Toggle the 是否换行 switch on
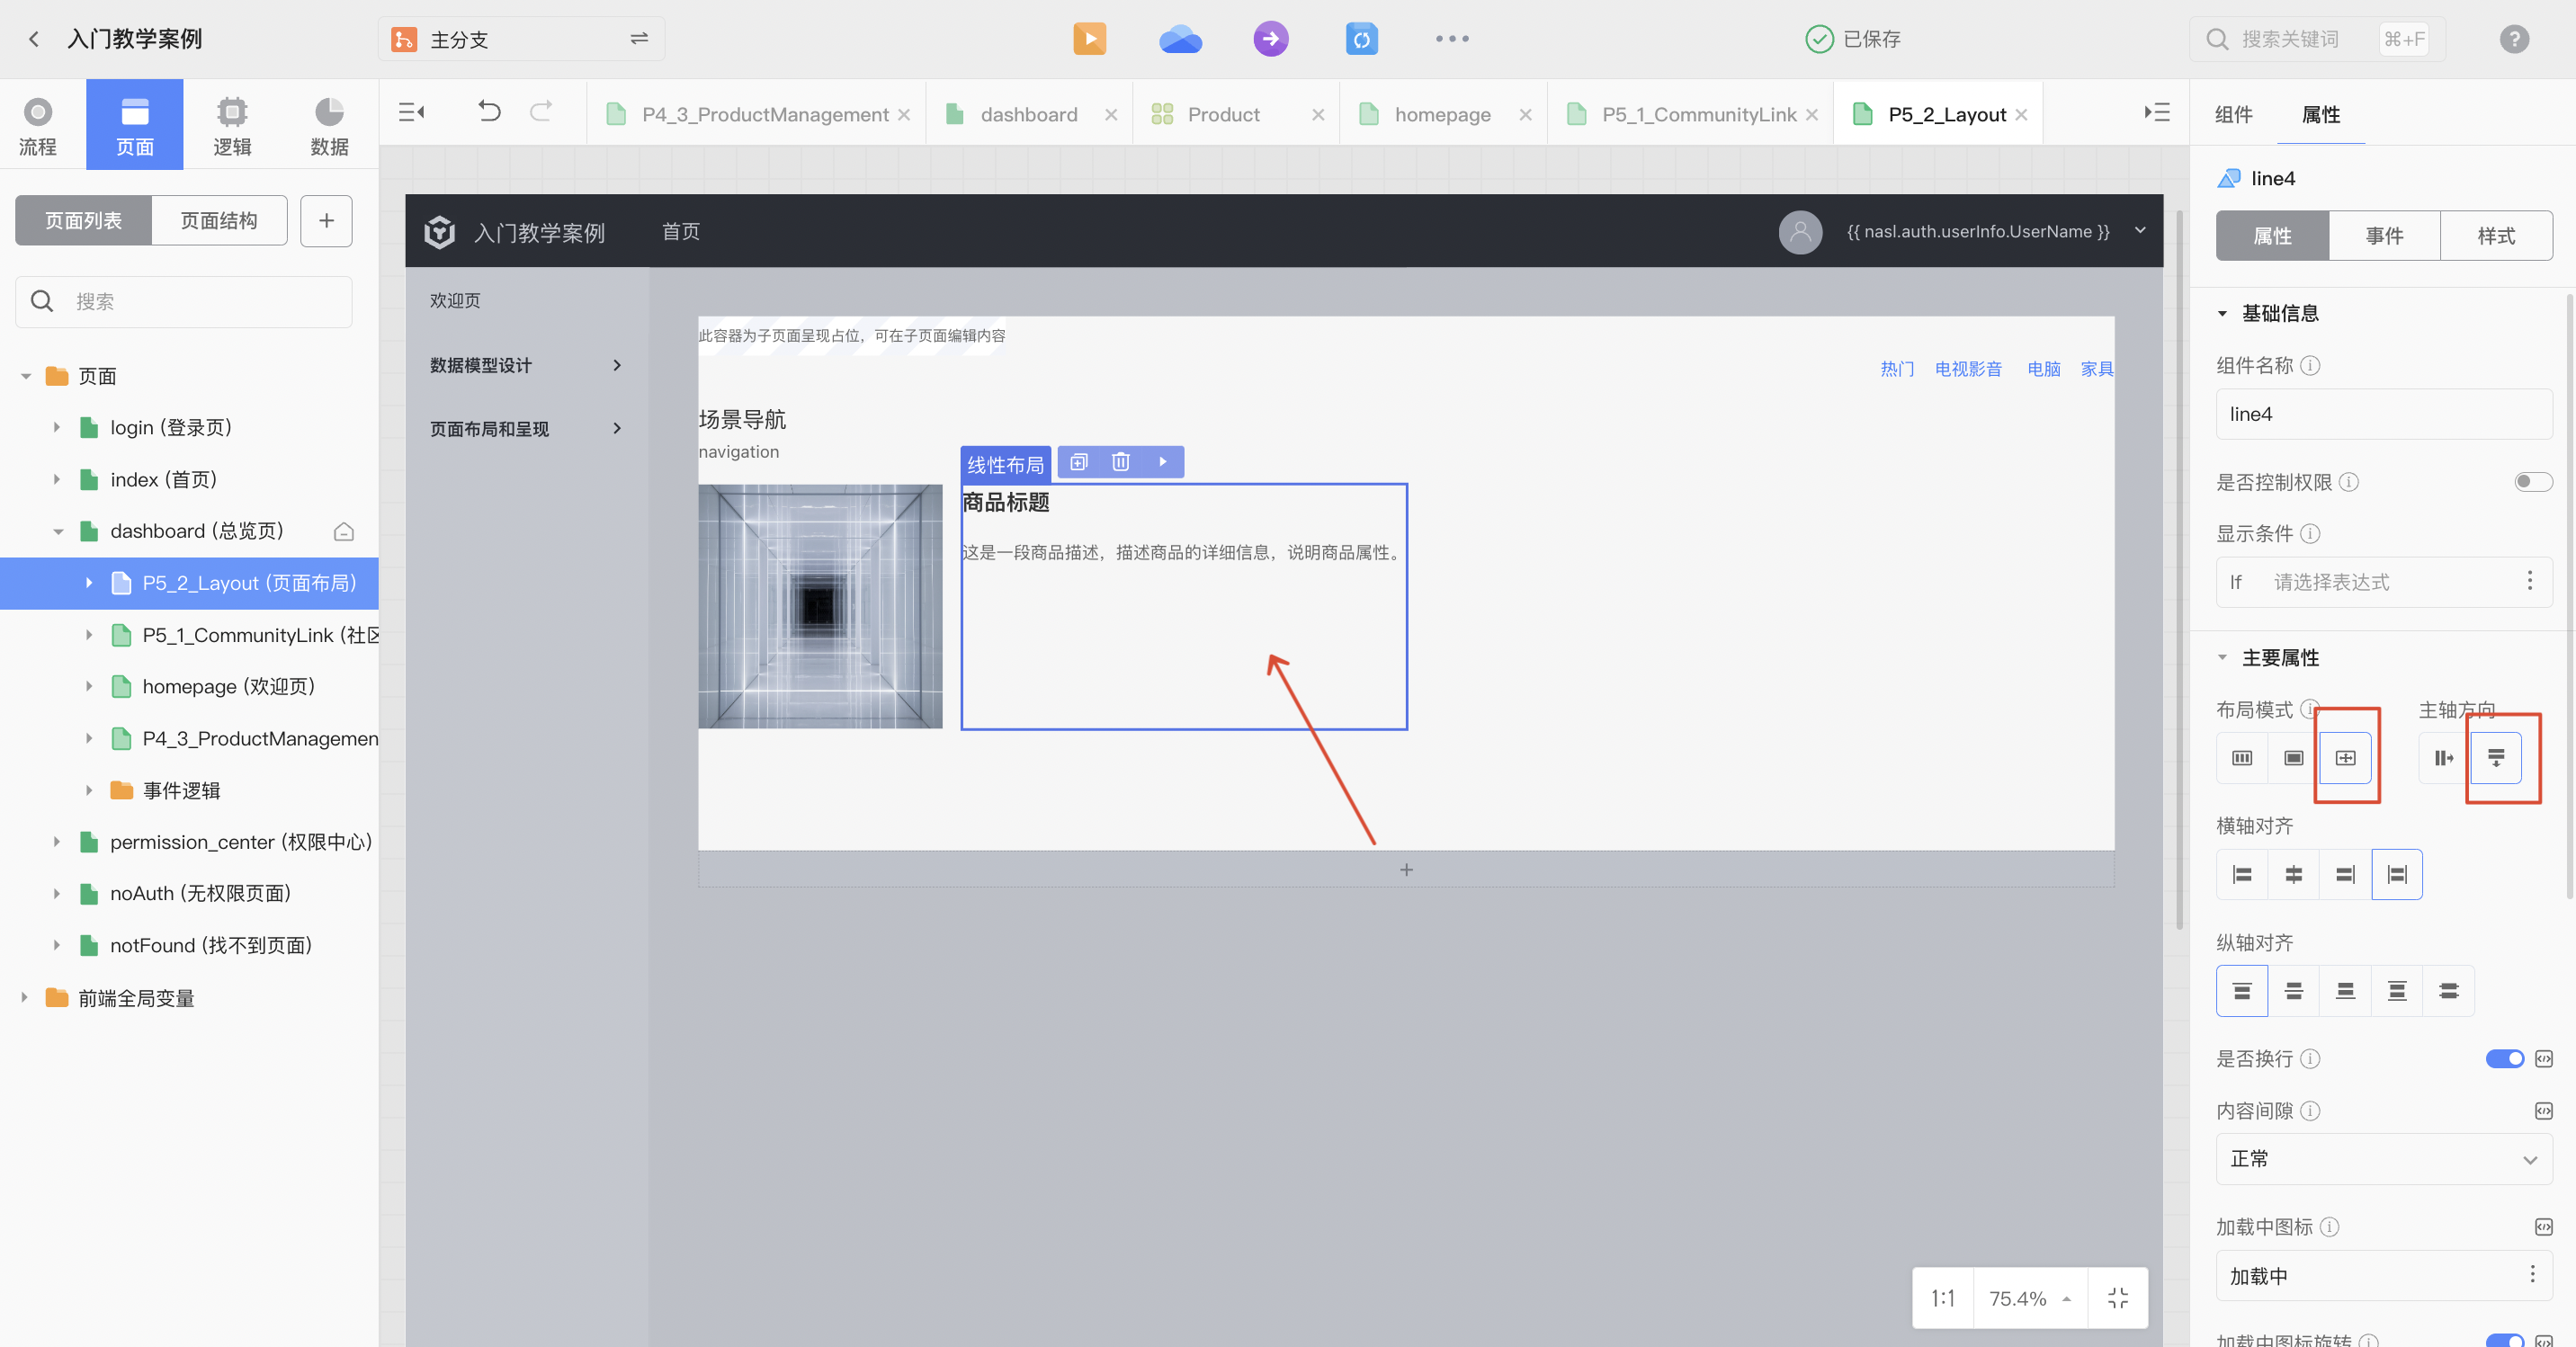The width and height of the screenshot is (2576, 1347). (x=2504, y=1059)
